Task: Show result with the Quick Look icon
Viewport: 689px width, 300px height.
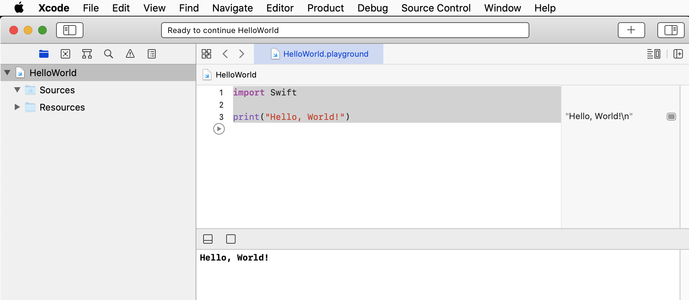Action: (671, 117)
